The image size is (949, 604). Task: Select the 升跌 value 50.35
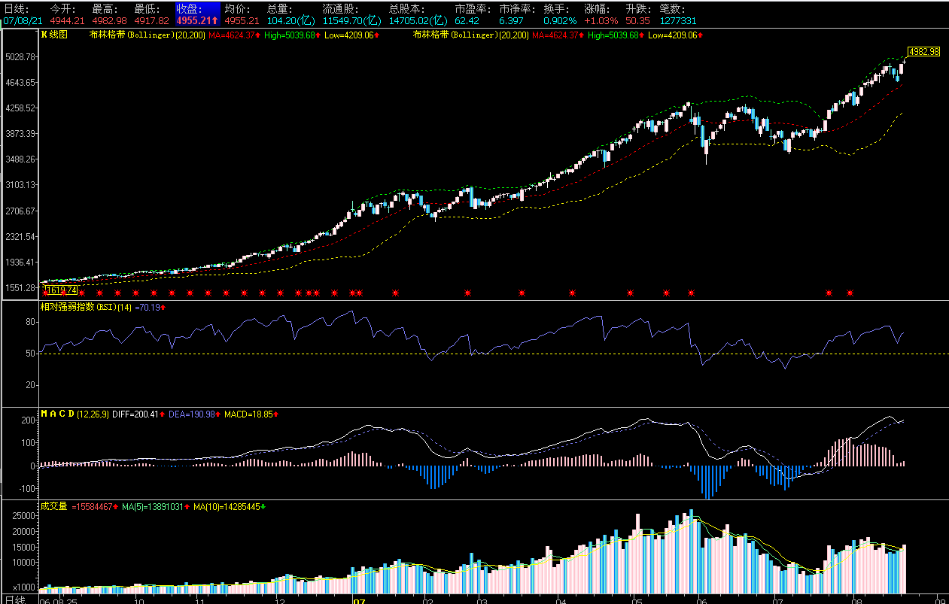(637, 21)
